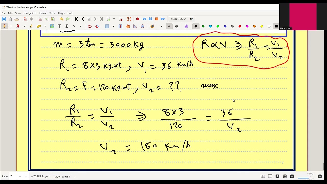327x184 pixels.
Task: Click the Cut scissors icon
Action: point(40,19)
